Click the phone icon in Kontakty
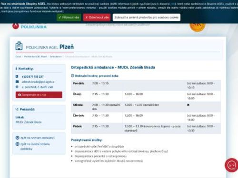Image resolution: width=238 pixels, height=178 pixels. pyautogui.click(x=17, y=76)
